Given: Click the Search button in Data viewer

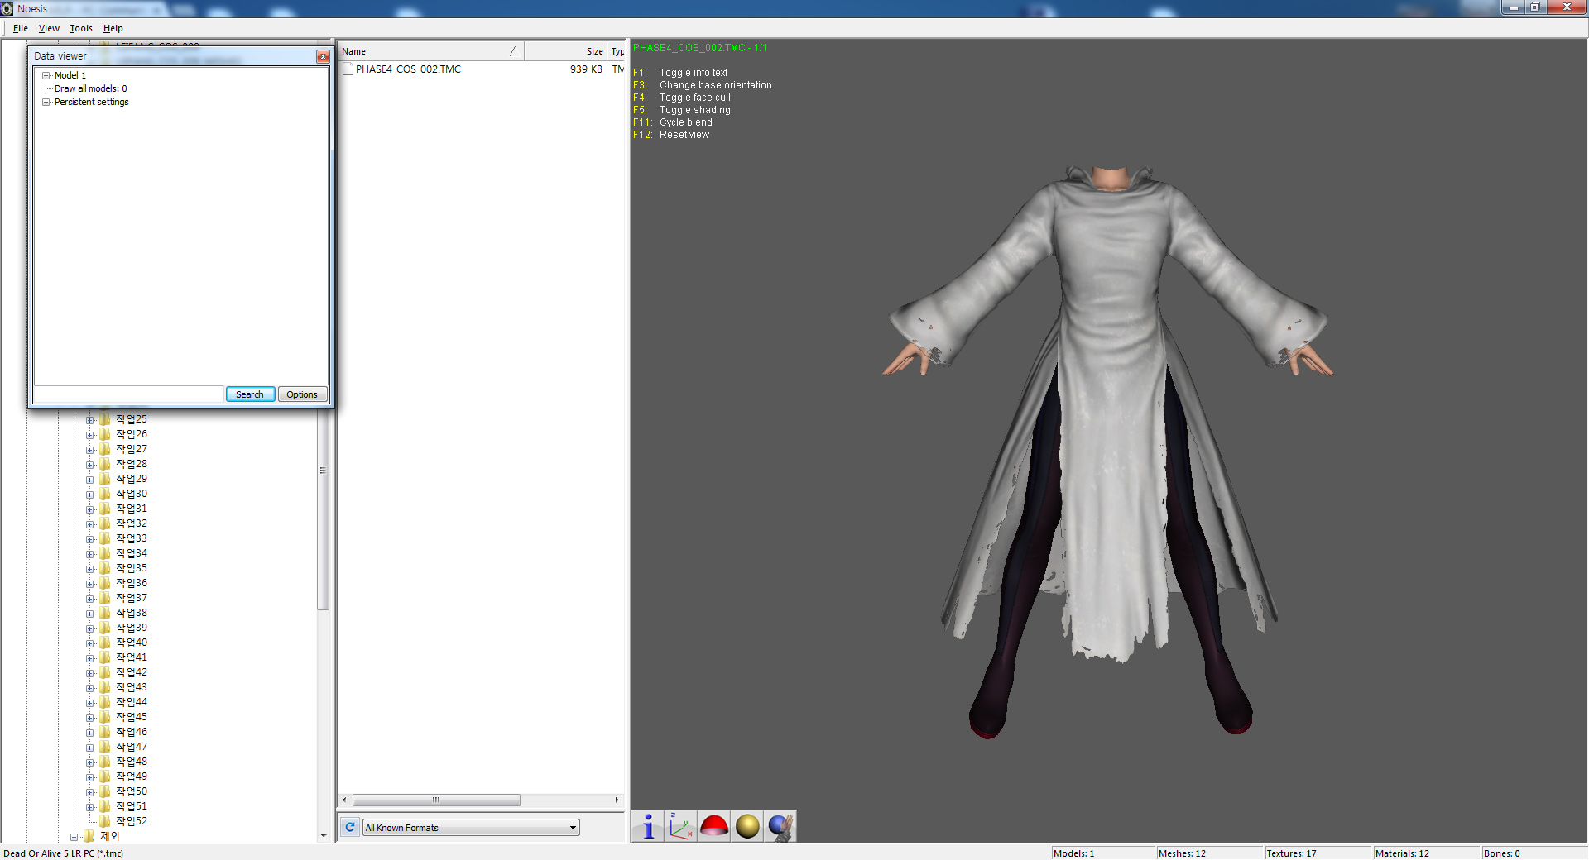Looking at the screenshot, I should [250, 394].
